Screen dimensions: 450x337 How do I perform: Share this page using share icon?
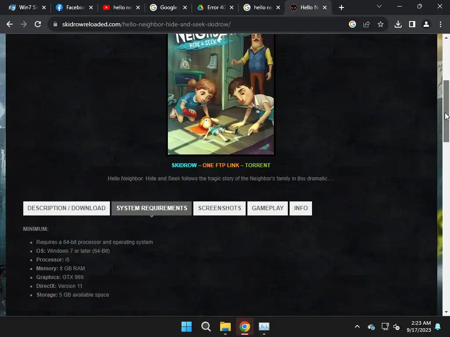point(367,25)
